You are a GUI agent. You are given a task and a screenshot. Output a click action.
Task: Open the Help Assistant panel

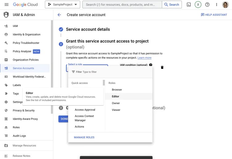click(x=214, y=15)
